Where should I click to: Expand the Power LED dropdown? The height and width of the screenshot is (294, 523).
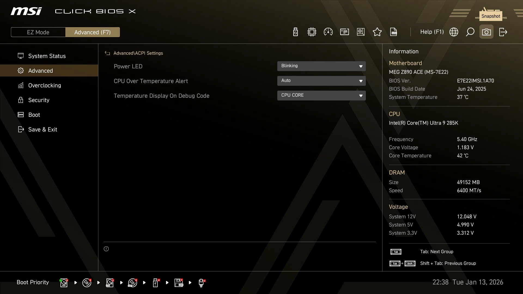pos(321,66)
